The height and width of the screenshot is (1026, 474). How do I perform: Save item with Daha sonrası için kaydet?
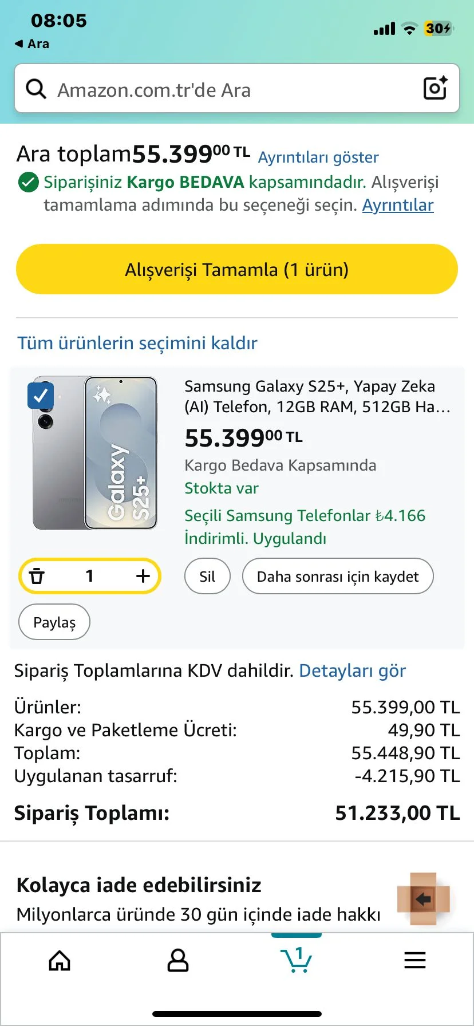(338, 576)
